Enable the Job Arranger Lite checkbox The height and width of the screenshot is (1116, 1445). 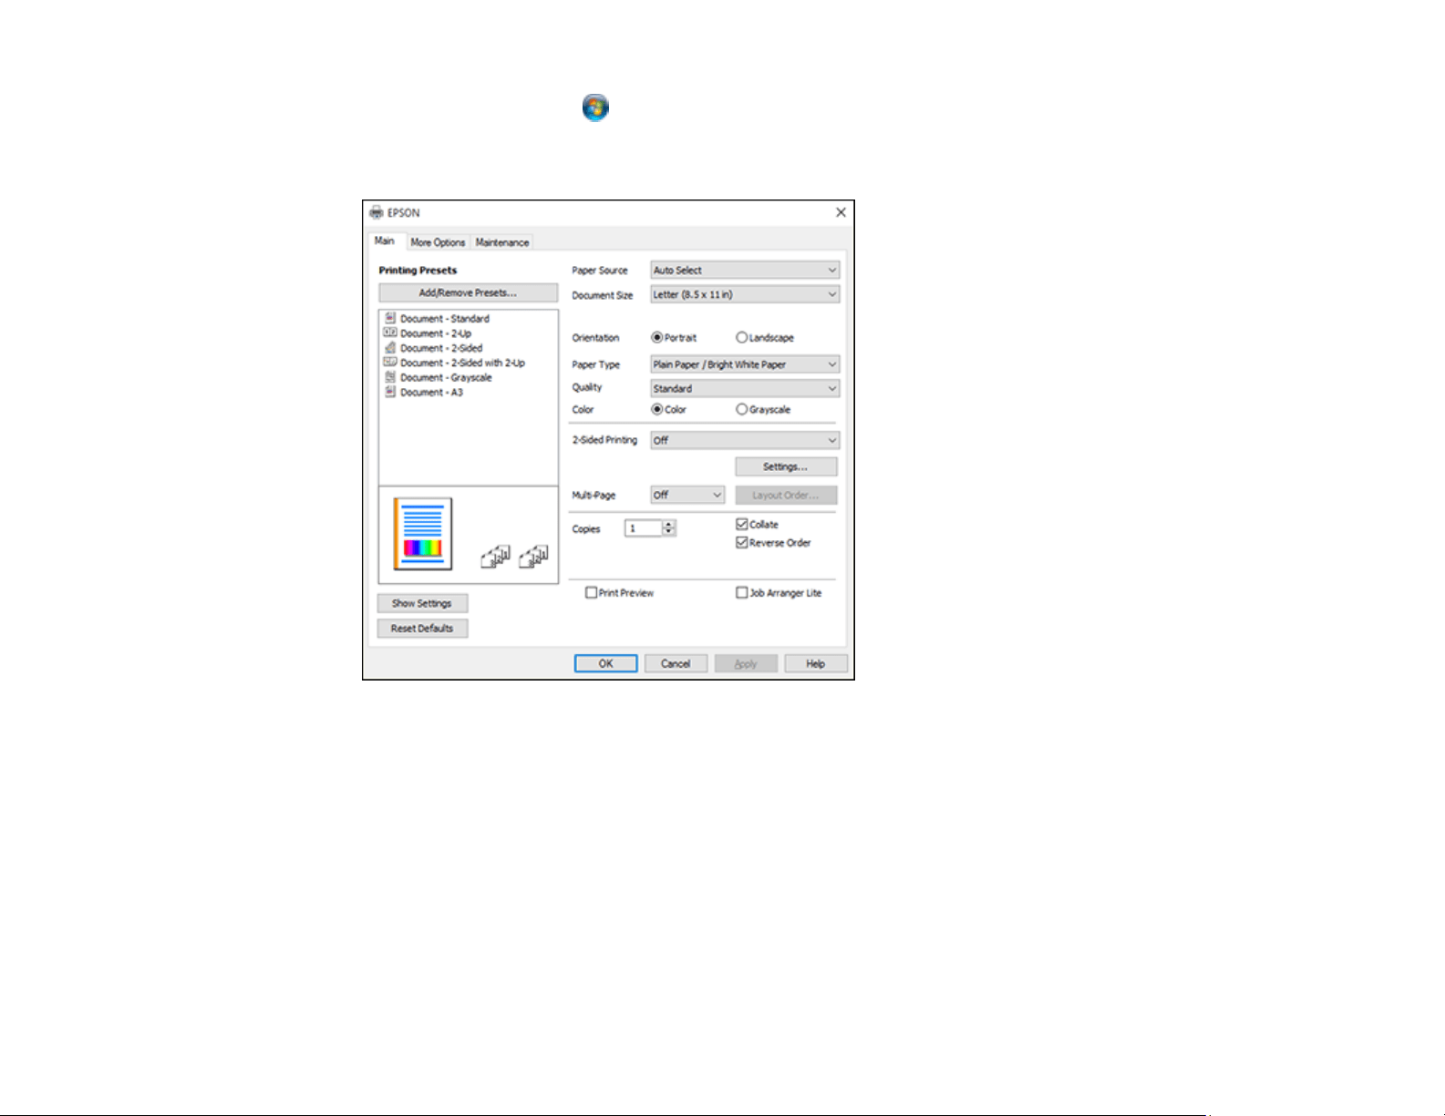(x=742, y=592)
